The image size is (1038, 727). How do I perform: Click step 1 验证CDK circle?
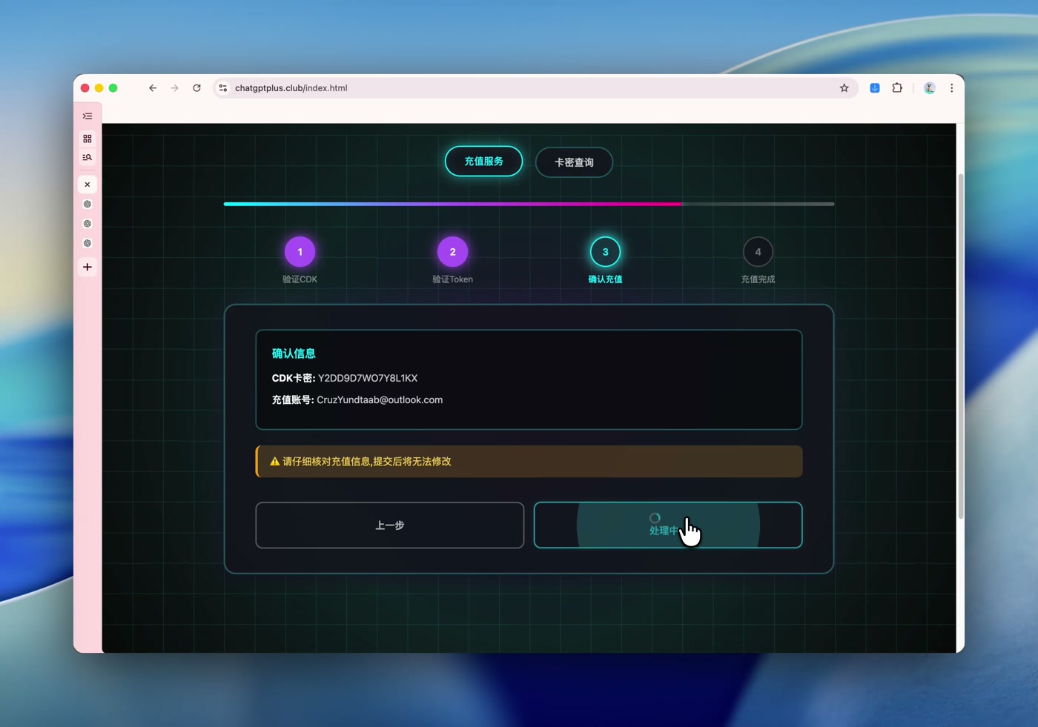(x=300, y=252)
